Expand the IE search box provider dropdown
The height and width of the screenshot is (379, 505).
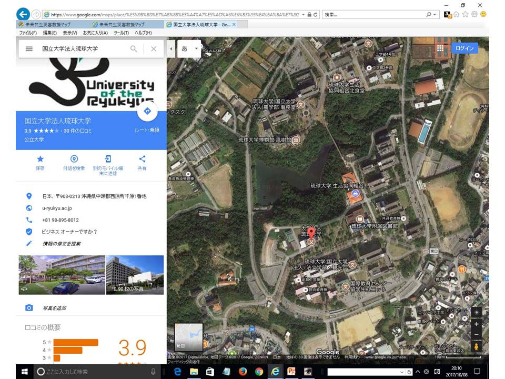(435, 15)
